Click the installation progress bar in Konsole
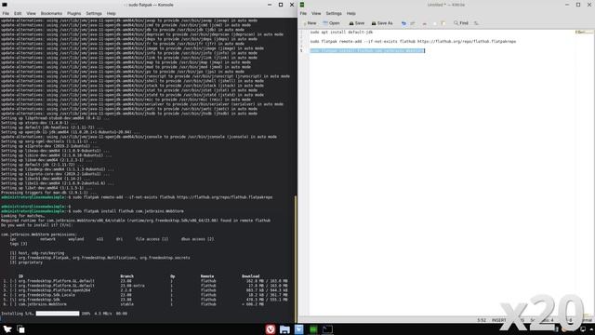This screenshot has height=335, width=595. tap(58, 314)
